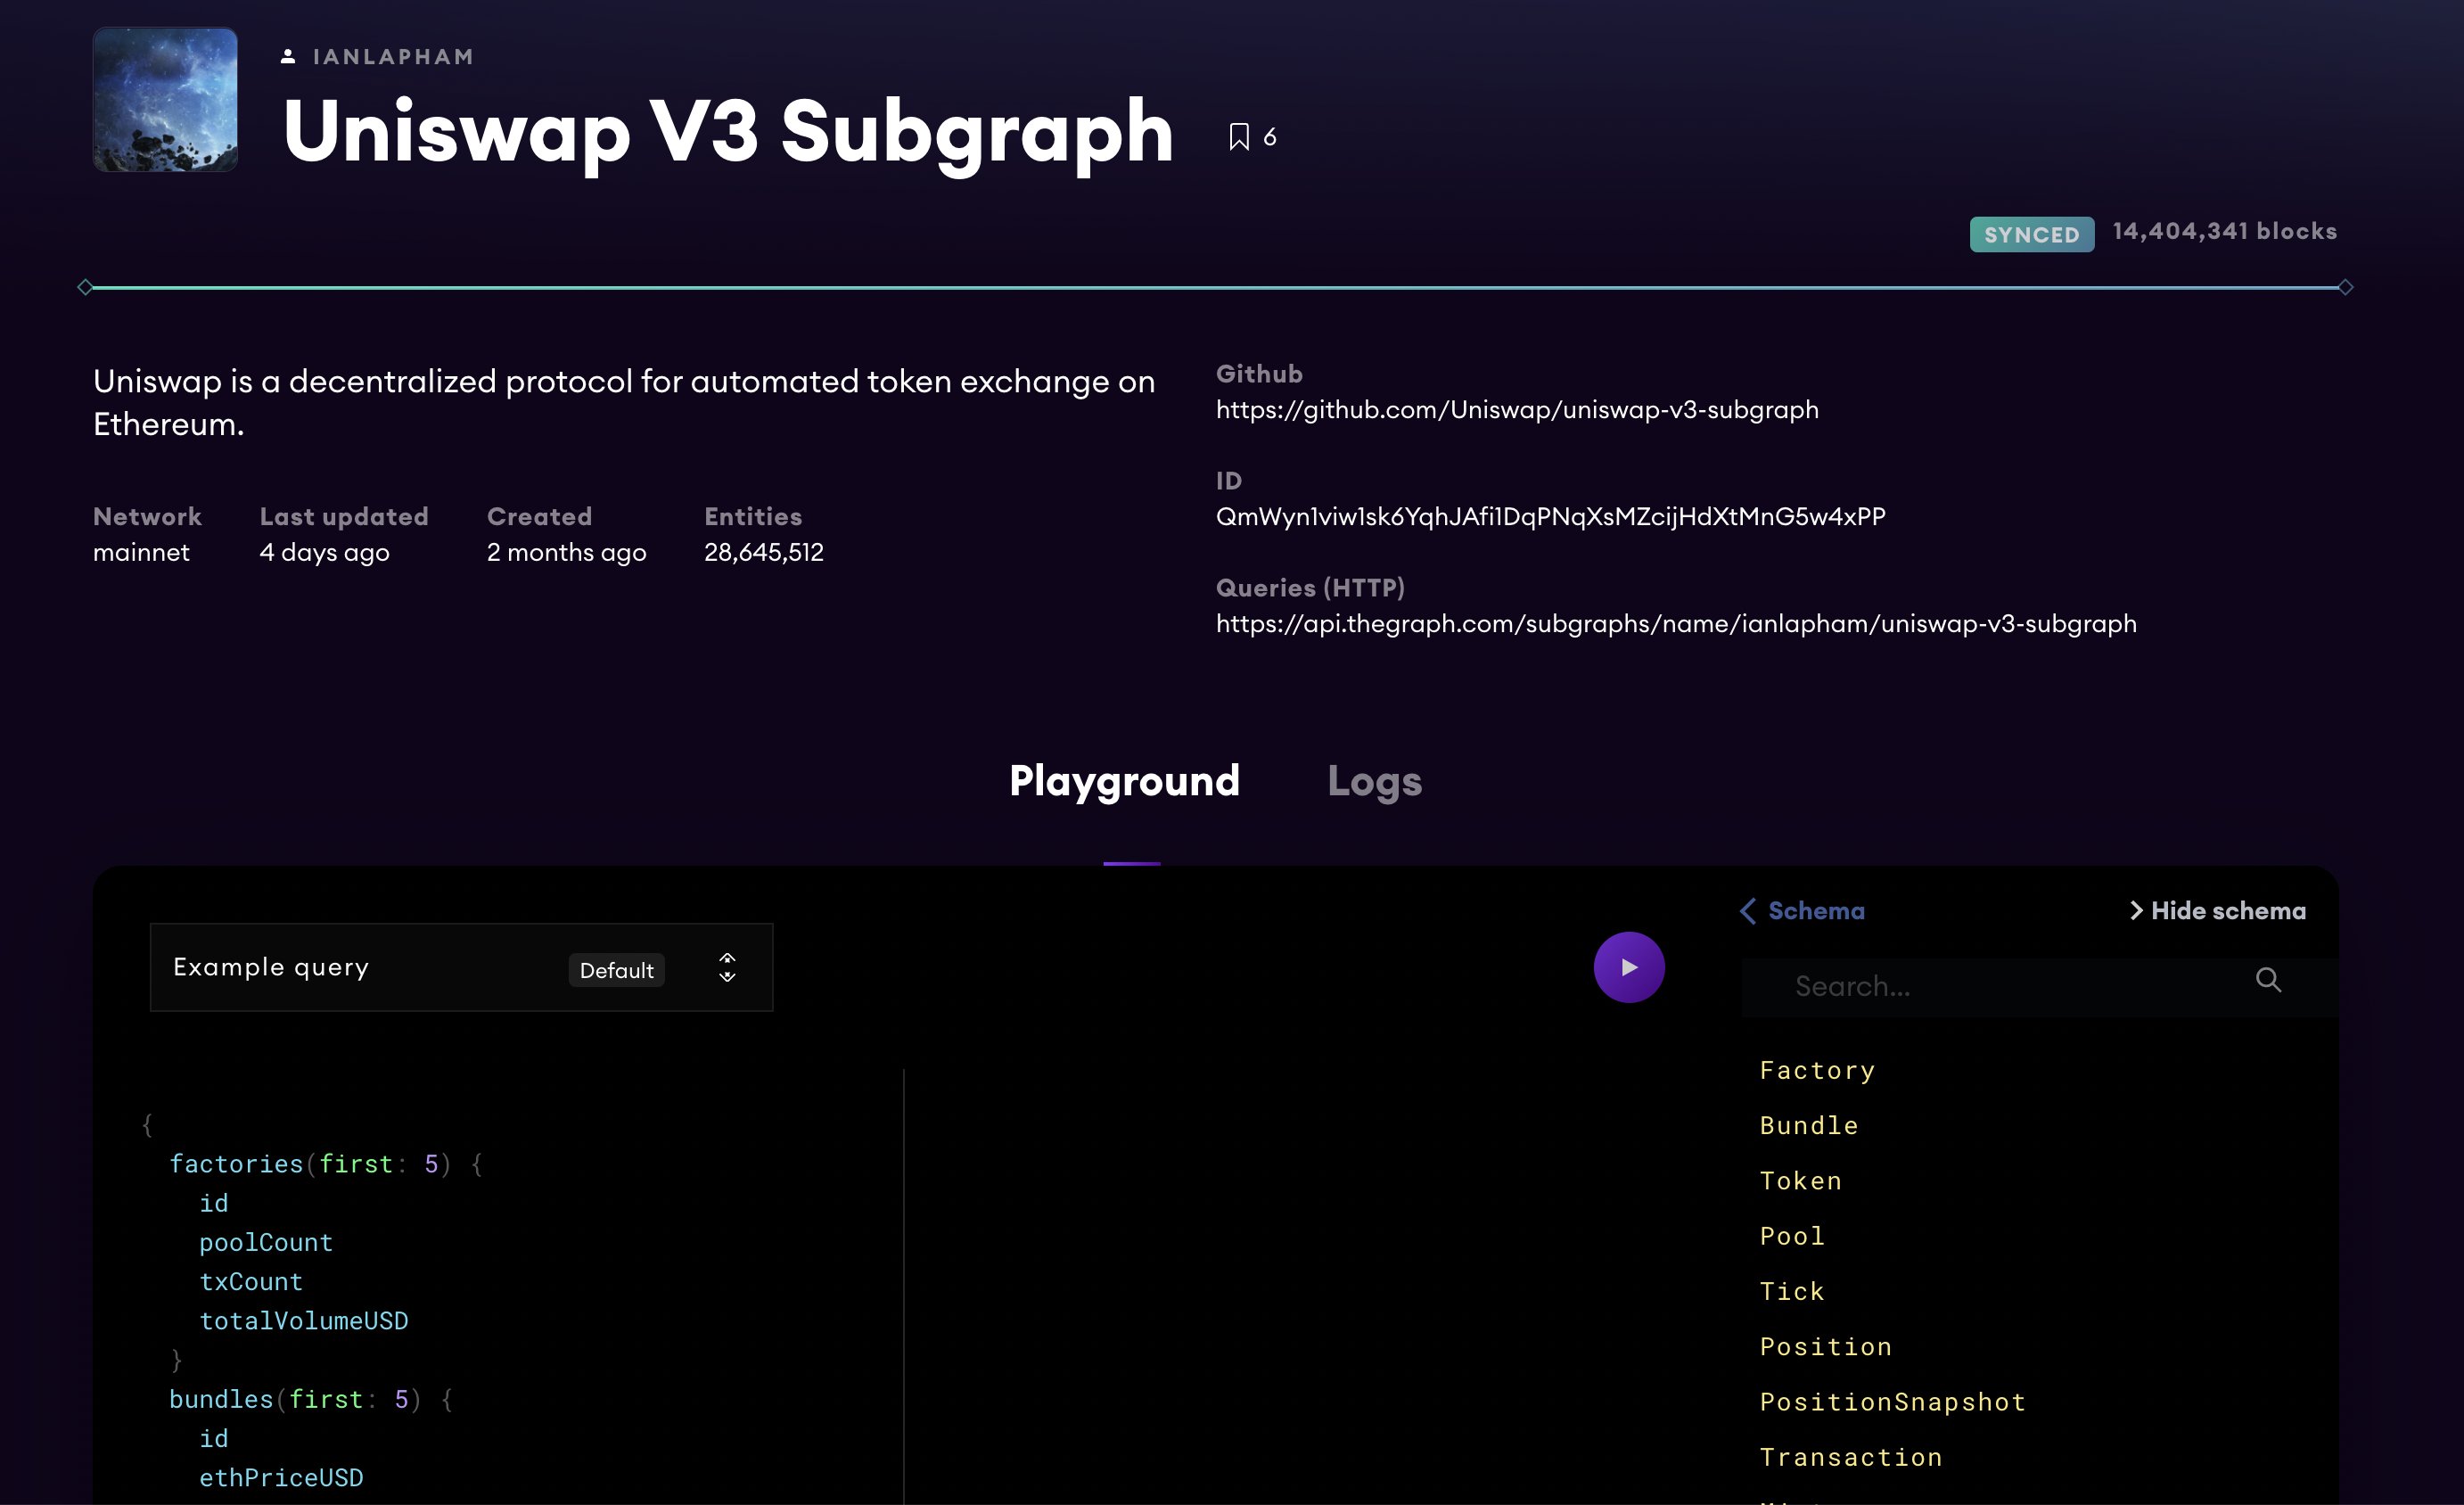Open the subgraph nebula thumbnail image
The width and height of the screenshot is (2464, 1505).
click(x=165, y=99)
